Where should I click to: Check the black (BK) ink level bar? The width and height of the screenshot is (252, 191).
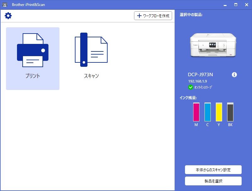(230, 112)
